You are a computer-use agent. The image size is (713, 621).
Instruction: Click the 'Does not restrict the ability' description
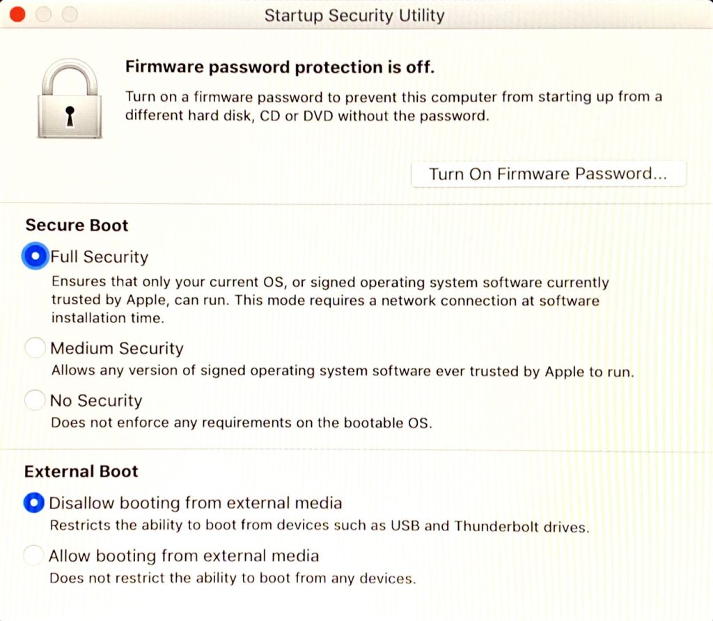pyautogui.click(x=233, y=579)
